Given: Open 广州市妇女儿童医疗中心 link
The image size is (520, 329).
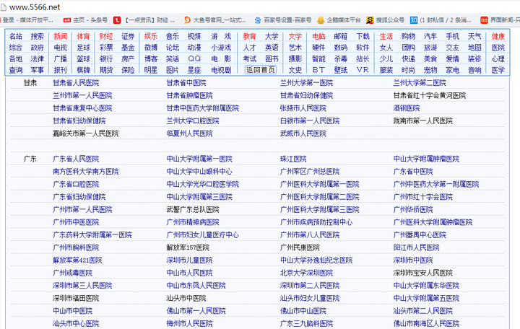Looking at the screenshot, I should tap(203, 234).
